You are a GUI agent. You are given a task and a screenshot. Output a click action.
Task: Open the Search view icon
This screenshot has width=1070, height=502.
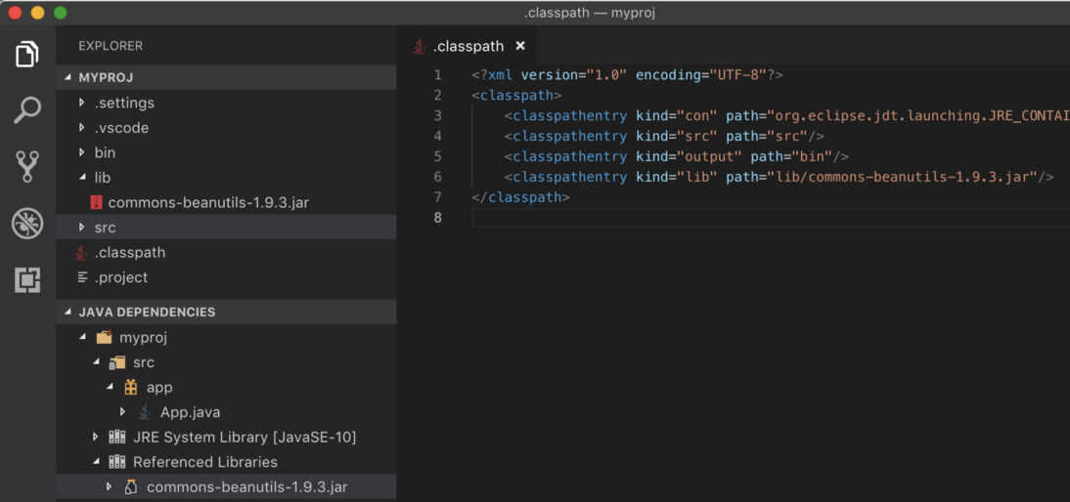pos(27,110)
